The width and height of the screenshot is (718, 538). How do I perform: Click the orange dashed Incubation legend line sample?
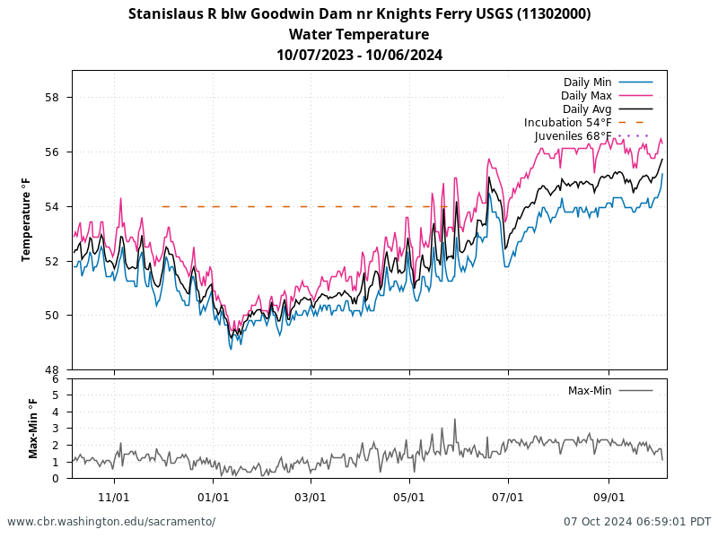point(635,123)
